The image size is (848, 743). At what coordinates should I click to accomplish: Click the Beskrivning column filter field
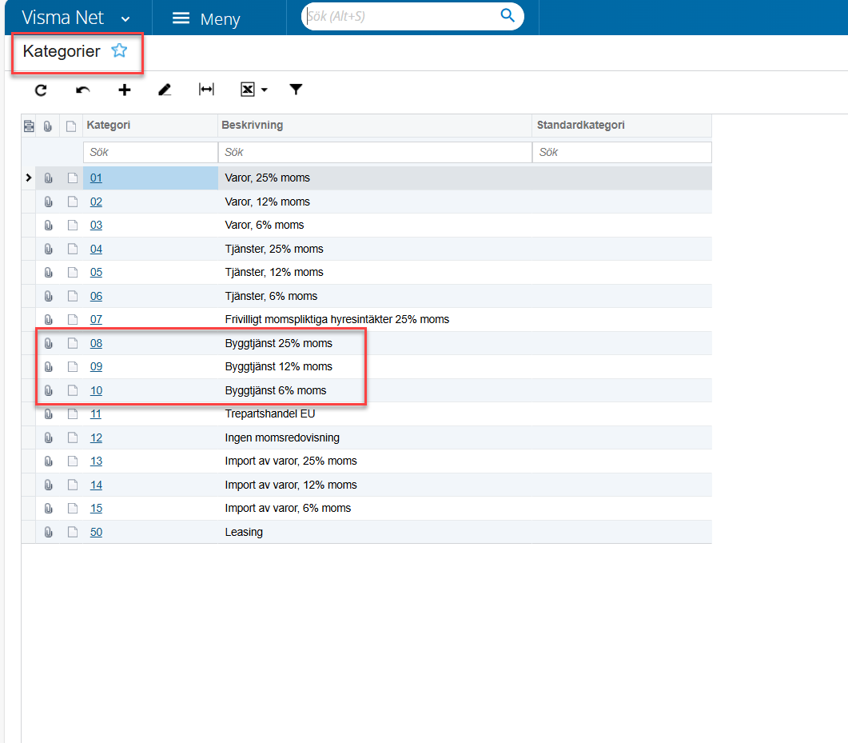pyautogui.click(x=374, y=152)
